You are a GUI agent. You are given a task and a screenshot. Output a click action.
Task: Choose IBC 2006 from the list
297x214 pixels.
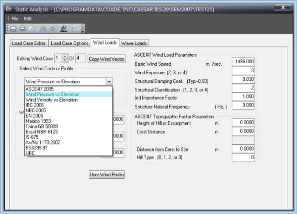[69, 105]
